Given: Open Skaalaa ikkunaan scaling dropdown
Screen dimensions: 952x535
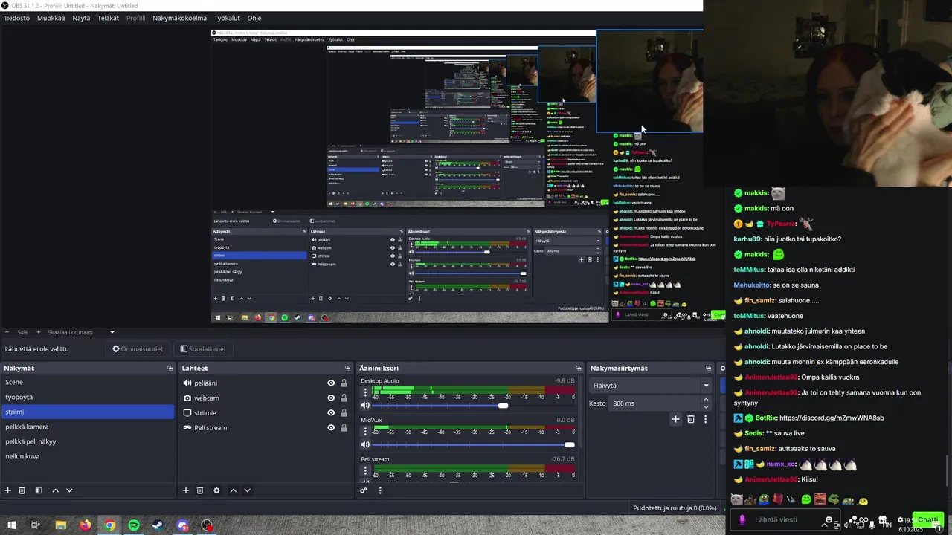Looking at the screenshot, I should tap(112, 332).
